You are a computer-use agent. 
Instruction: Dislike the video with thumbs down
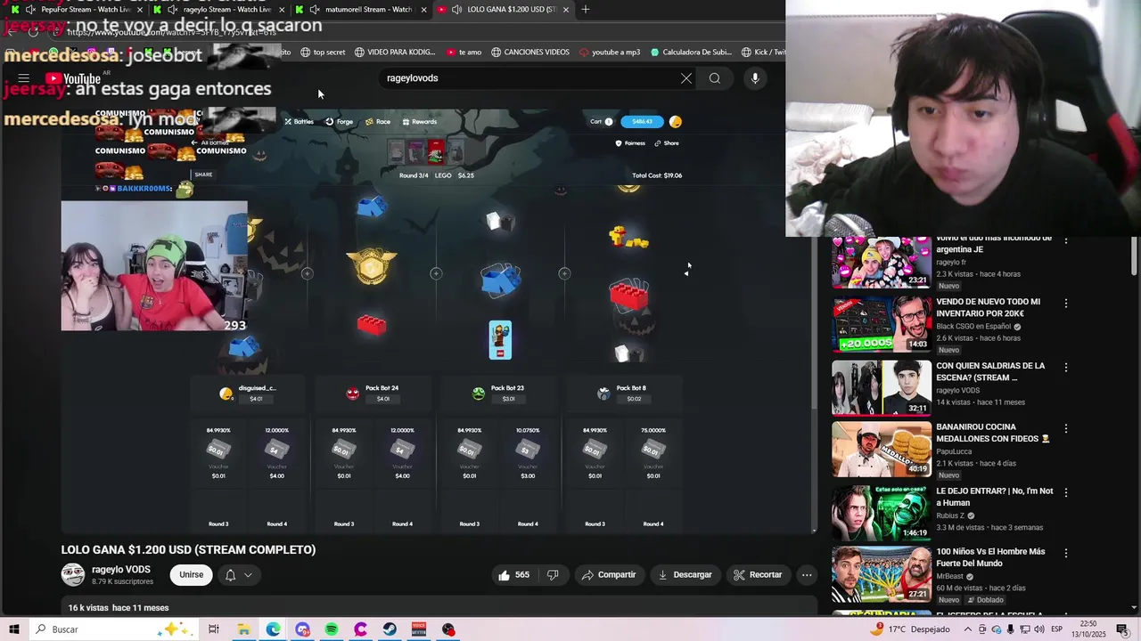[553, 575]
